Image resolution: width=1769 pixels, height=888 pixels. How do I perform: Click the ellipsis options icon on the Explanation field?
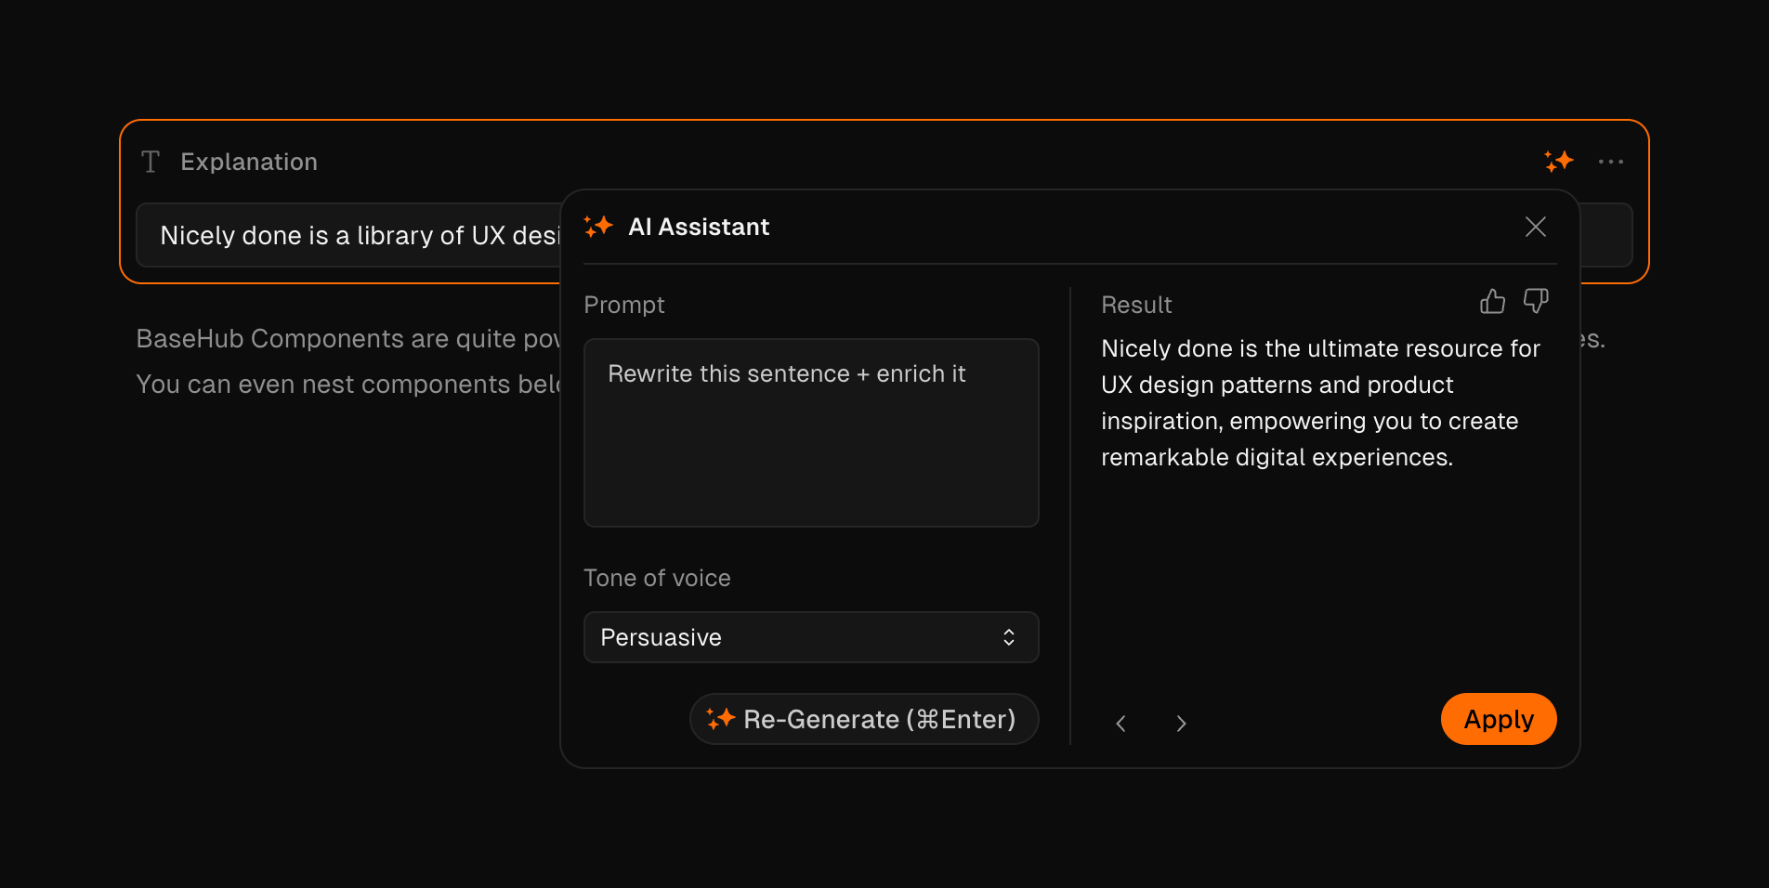(1611, 162)
